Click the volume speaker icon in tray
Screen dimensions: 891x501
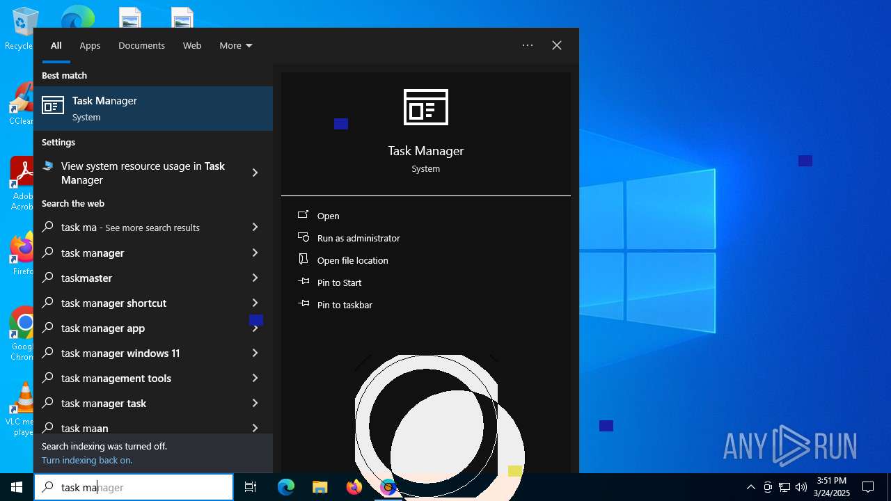tap(801, 487)
